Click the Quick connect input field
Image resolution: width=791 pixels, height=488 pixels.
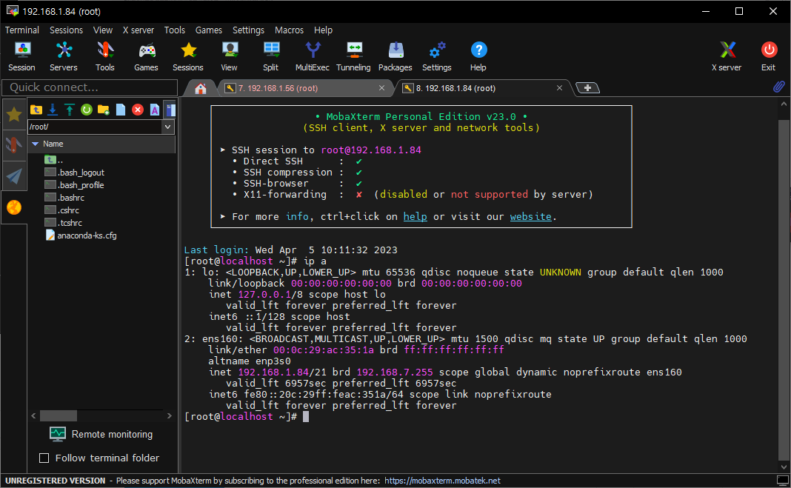[x=90, y=87]
